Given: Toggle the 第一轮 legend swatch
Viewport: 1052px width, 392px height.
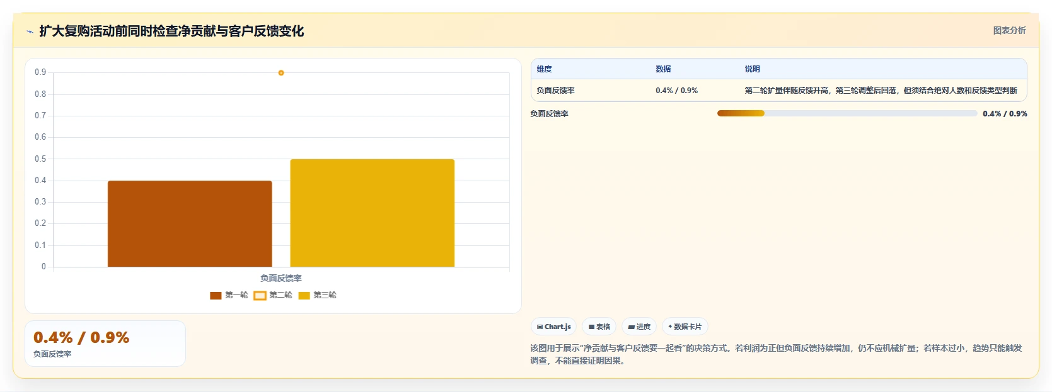Looking at the screenshot, I should 216,296.
